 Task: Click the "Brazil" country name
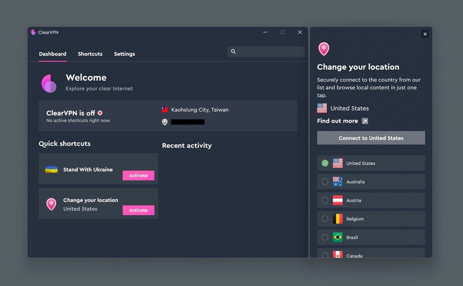[x=352, y=237]
